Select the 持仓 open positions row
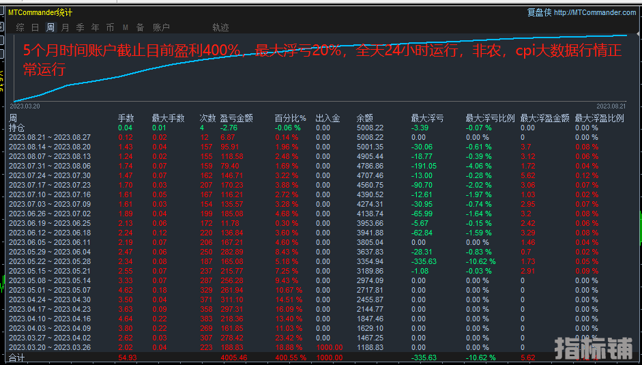The width and height of the screenshot is (642, 365). [x=16, y=128]
